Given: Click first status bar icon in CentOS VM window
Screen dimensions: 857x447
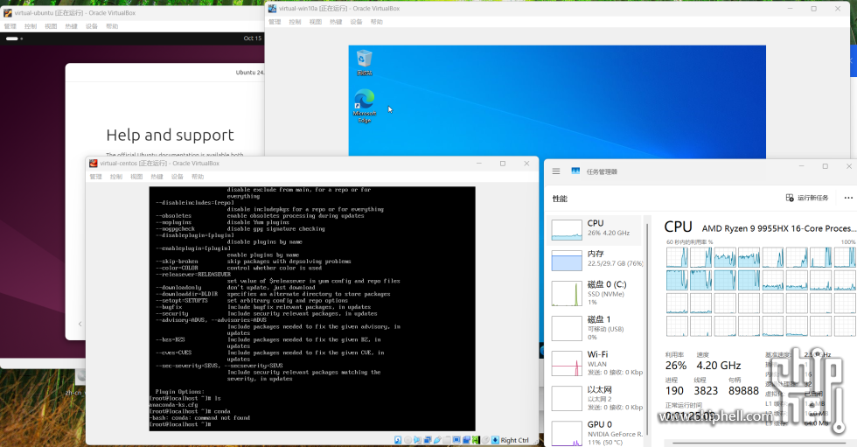Looking at the screenshot, I should click(x=399, y=440).
